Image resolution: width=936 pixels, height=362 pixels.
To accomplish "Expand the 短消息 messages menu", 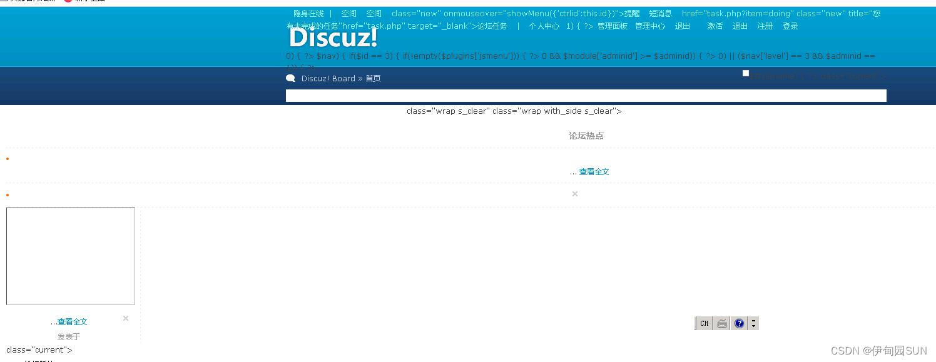I will pos(659,13).
